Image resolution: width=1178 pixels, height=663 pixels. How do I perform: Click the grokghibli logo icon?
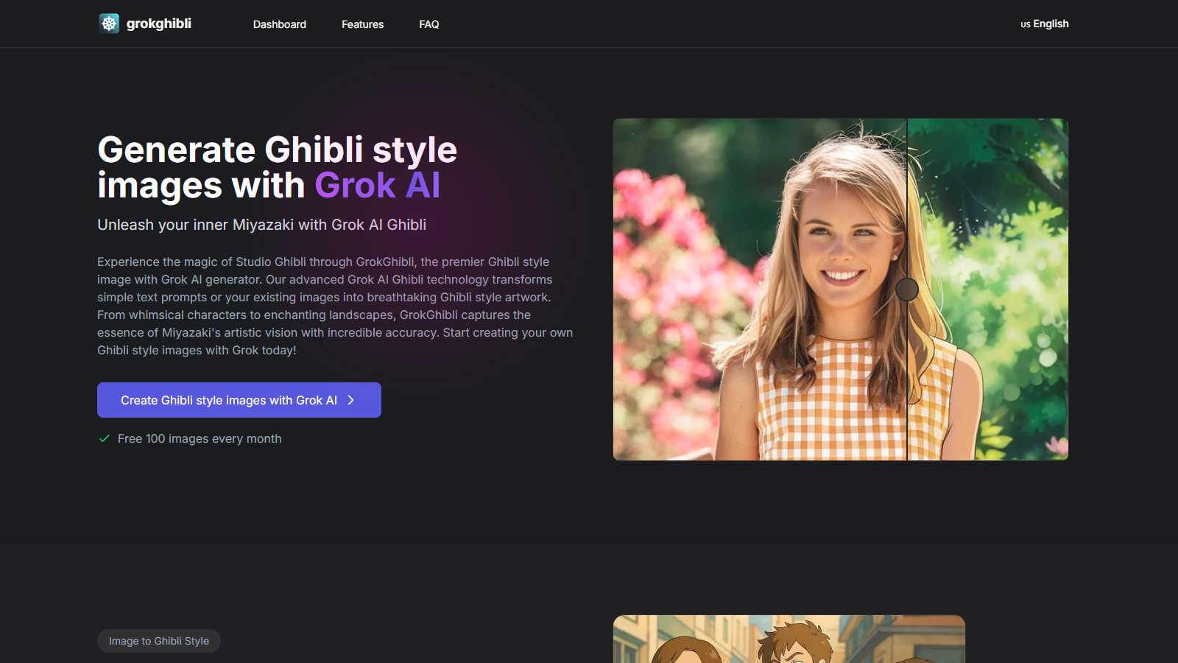tap(109, 24)
